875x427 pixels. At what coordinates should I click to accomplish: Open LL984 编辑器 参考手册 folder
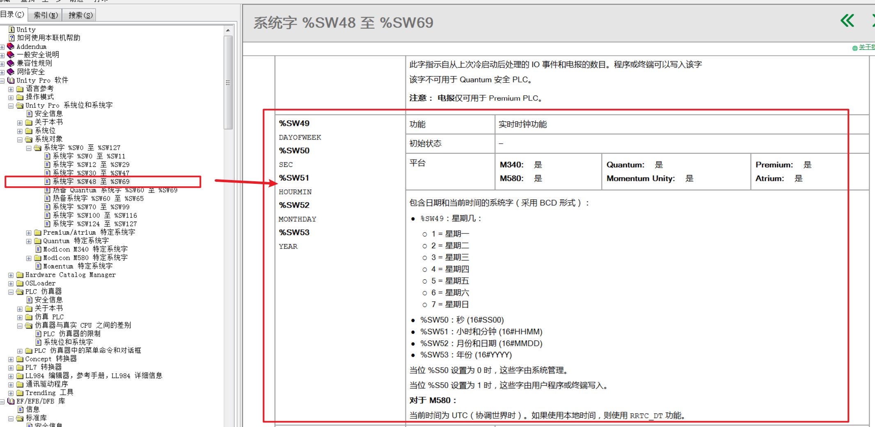(94, 376)
